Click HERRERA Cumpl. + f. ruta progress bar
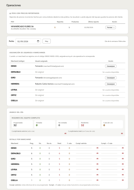This screenshot has width=134, height=190. pyautogui.click(x=109, y=164)
